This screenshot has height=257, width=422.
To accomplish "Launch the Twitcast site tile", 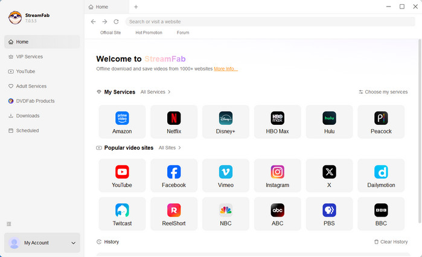I will (122, 214).
